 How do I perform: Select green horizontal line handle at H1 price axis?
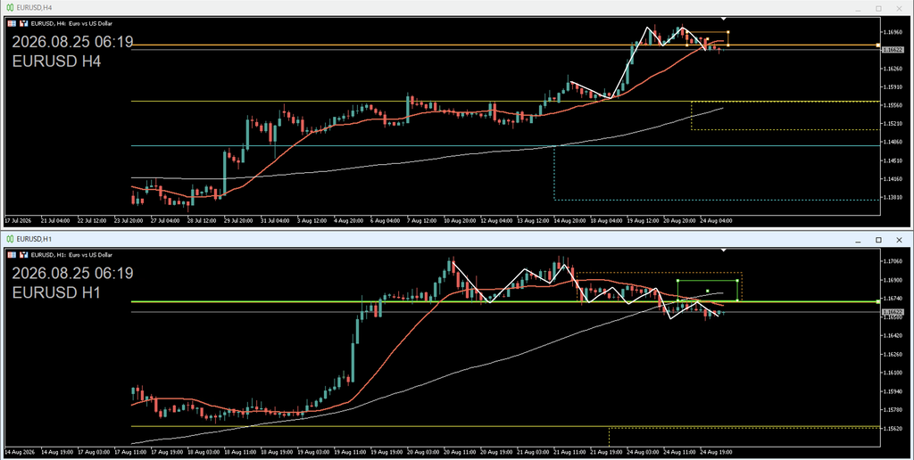[878, 301]
